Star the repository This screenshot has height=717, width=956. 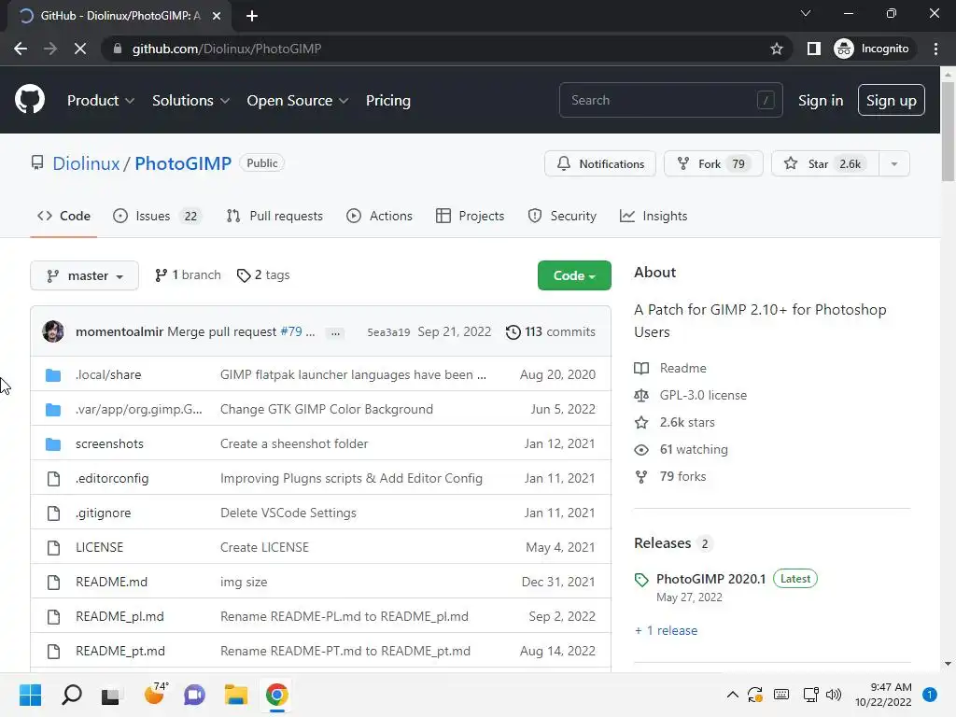click(x=825, y=163)
